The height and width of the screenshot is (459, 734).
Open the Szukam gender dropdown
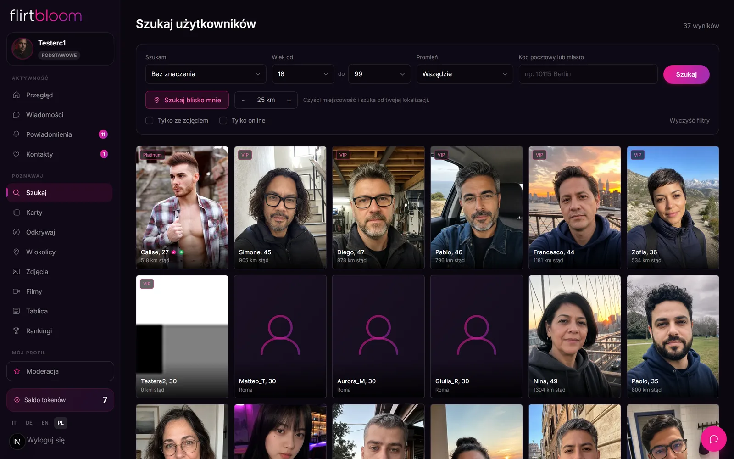tap(206, 74)
